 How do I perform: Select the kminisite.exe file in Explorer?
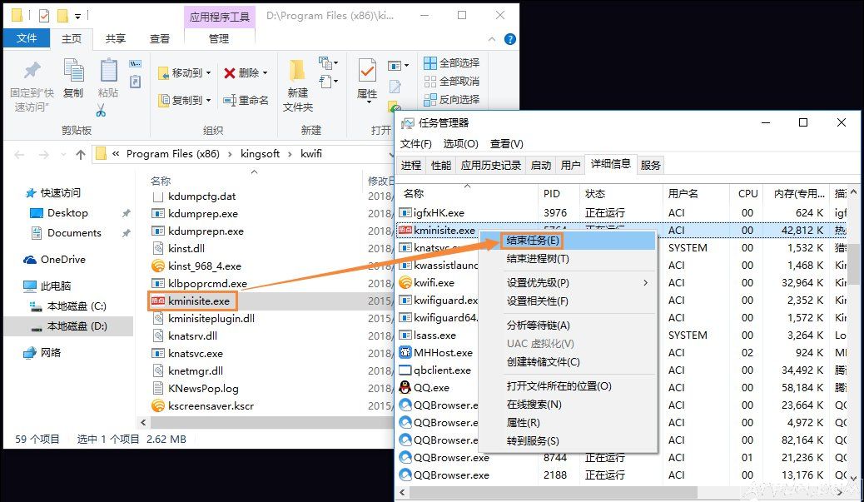tap(199, 301)
